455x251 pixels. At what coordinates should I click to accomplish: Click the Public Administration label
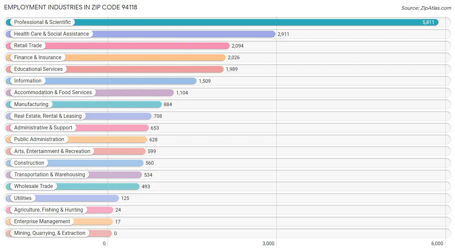tap(39, 139)
